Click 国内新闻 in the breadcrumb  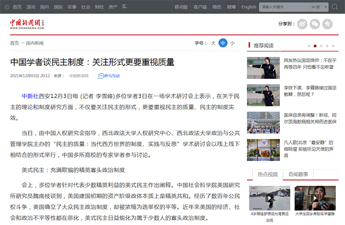click(x=34, y=43)
